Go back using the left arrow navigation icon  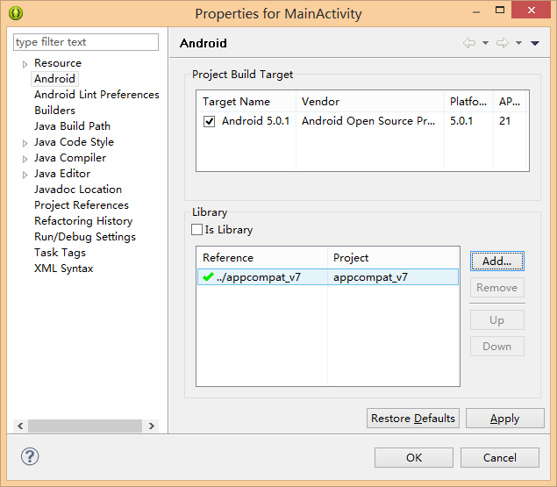[469, 43]
